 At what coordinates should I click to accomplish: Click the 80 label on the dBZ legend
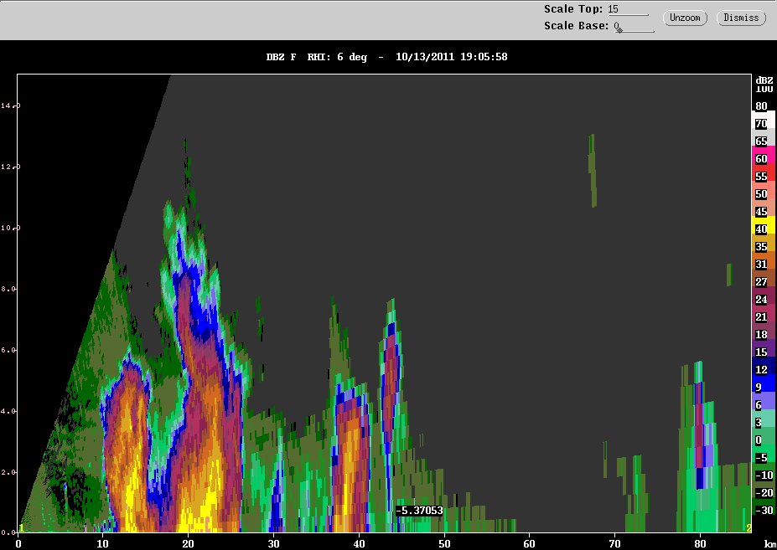click(761, 106)
